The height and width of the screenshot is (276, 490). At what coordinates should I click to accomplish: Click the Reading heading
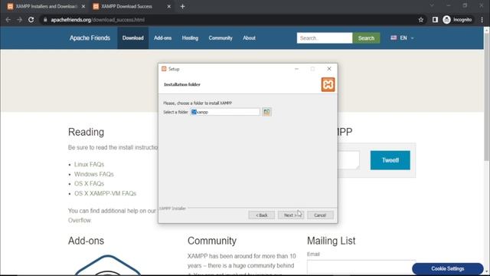(86, 132)
